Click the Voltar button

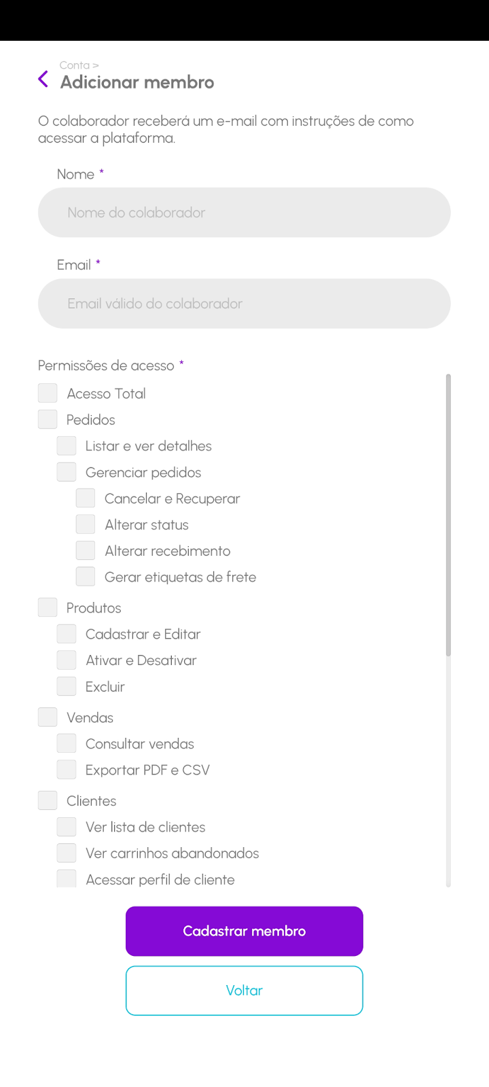[244, 991]
